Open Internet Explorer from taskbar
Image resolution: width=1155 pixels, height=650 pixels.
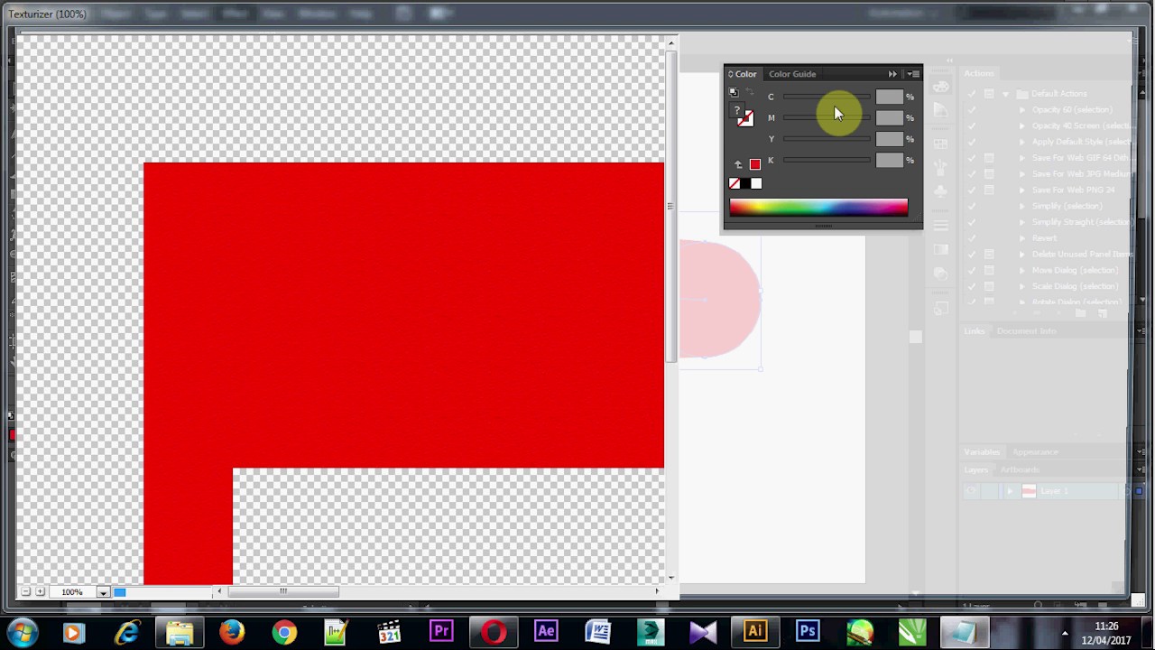click(x=126, y=632)
